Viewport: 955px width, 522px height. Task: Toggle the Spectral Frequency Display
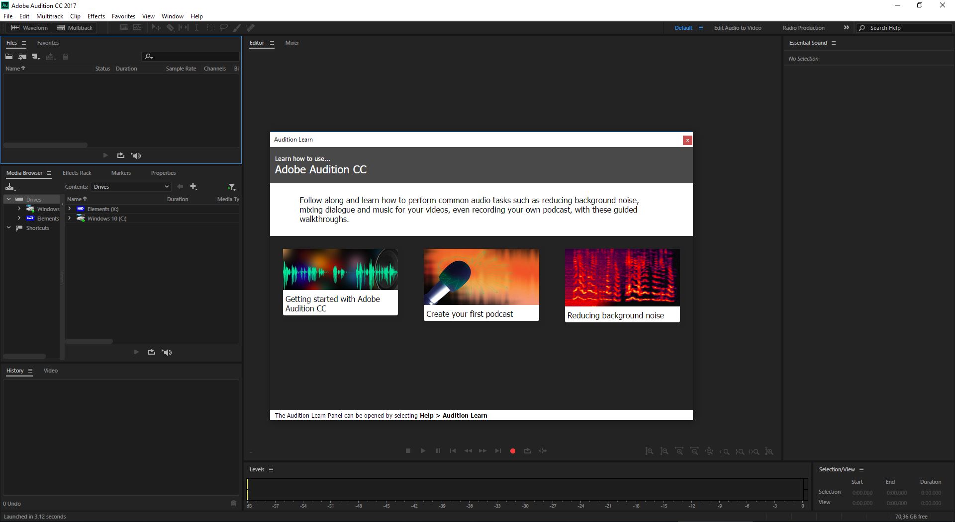pyautogui.click(x=124, y=28)
